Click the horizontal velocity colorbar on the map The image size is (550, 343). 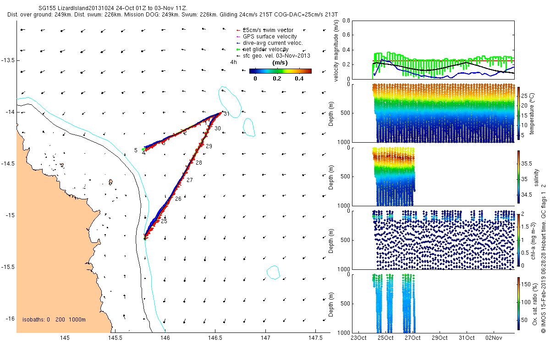pyautogui.click(x=280, y=71)
